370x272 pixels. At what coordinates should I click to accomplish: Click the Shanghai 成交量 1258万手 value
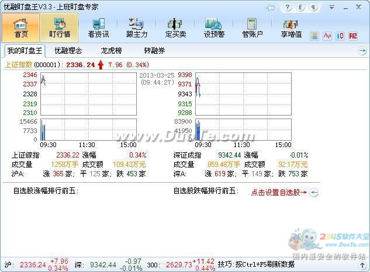[x=64, y=165]
